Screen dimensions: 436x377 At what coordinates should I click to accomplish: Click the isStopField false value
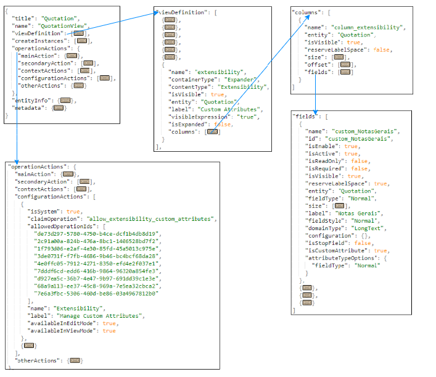pyautogui.click(x=363, y=243)
